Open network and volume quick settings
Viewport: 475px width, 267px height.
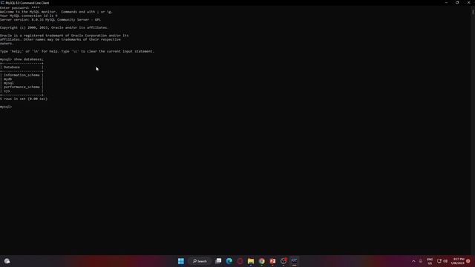click(x=442, y=261)
